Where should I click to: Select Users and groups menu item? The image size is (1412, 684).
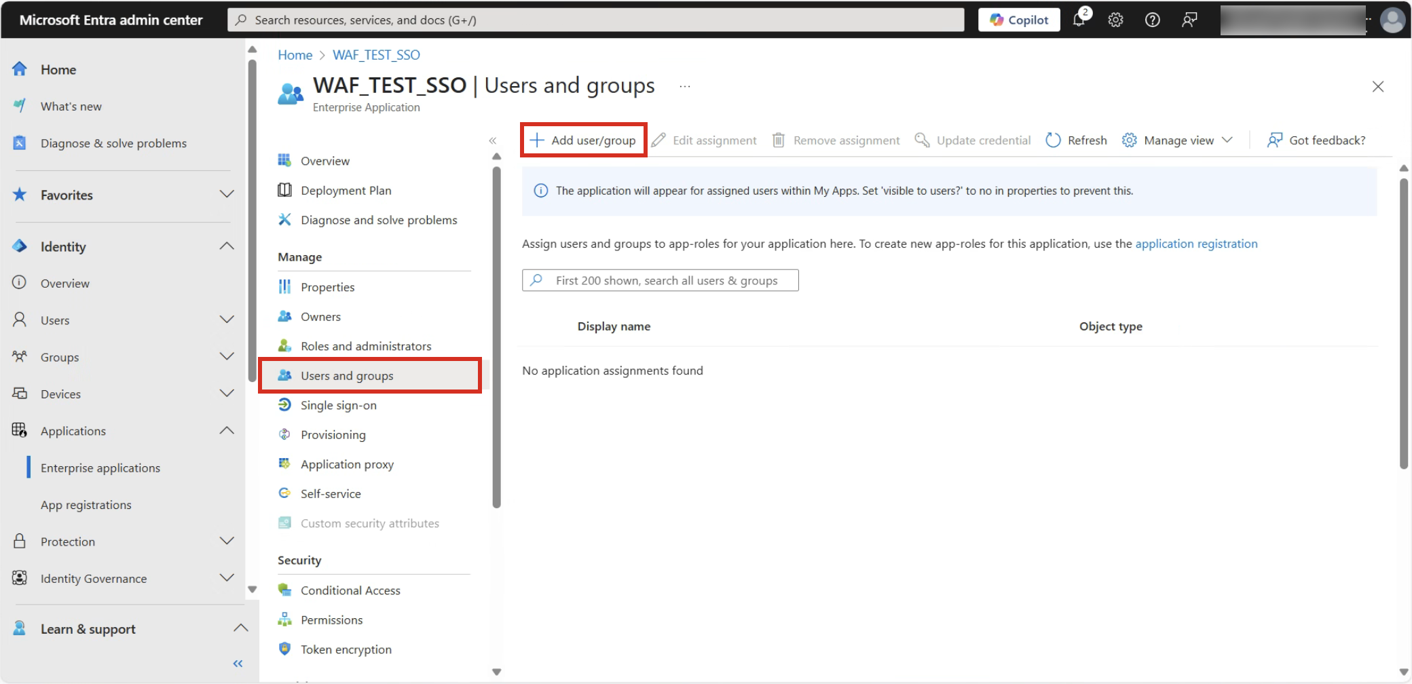point(370,375)
